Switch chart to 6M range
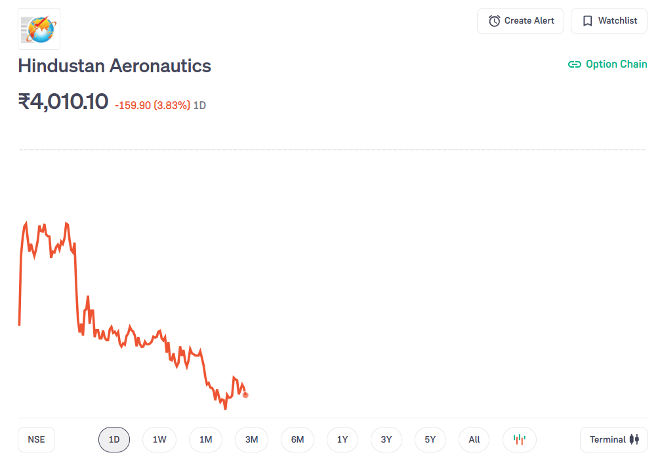Screen dimensions: 660x461 tap(297, 439)
